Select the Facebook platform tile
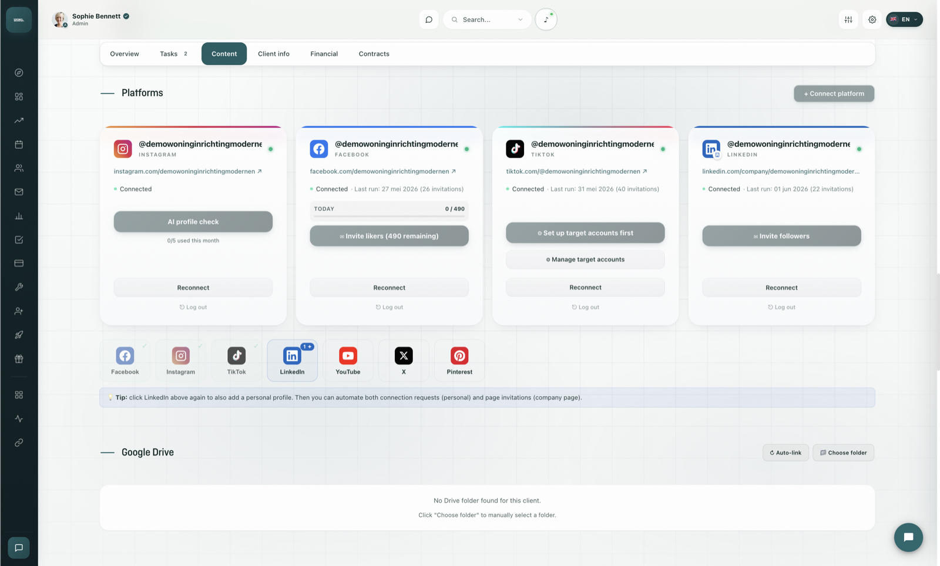 [125, 361]
